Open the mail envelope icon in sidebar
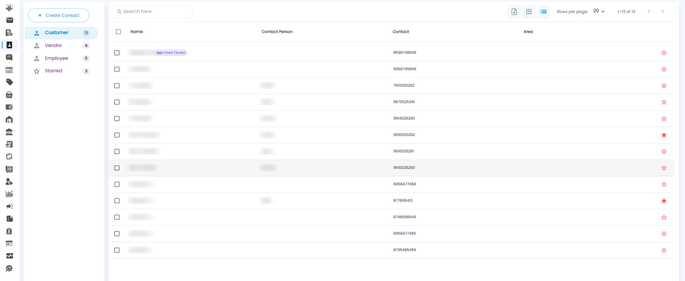Viewport: 685px width, 281px height. [10, 20]
